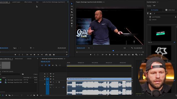The height and width of the screenshot is (99, 177).
Task: Select Clean & Smooth title template thumbnail
Action: 161,34
